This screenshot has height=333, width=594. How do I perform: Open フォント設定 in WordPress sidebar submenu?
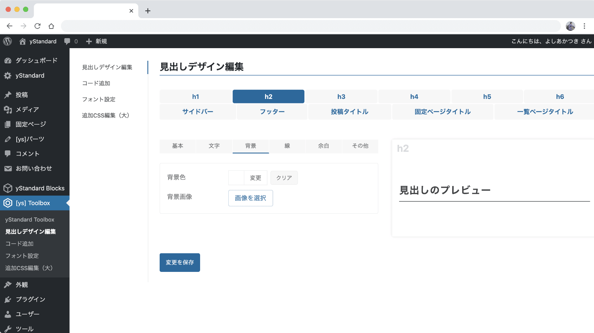pos(22,256)
